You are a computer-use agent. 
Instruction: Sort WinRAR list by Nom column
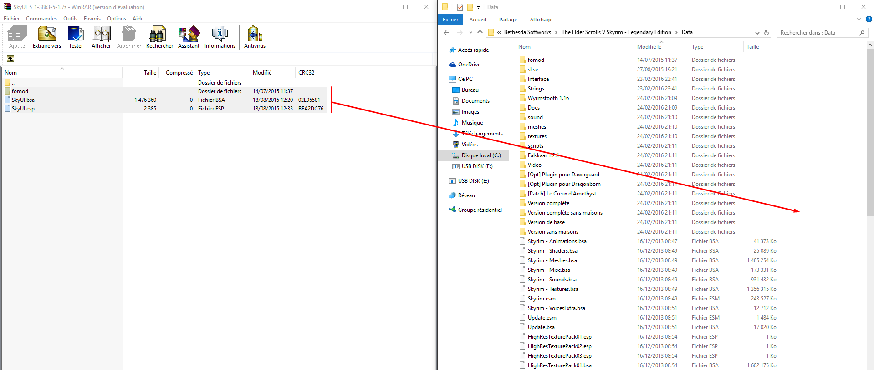click(62, 73)
